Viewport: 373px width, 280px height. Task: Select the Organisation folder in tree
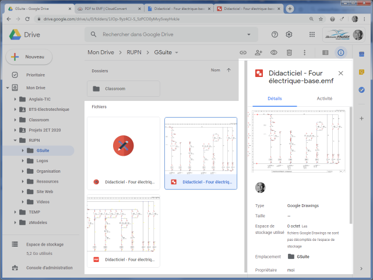48,171
